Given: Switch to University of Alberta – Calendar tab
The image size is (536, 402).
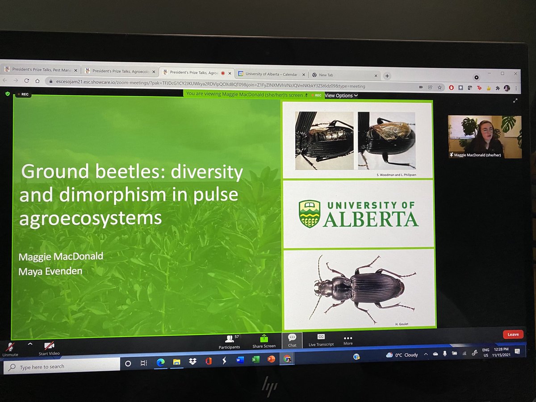Looking at the screenshot, I should tap(272, 74).
